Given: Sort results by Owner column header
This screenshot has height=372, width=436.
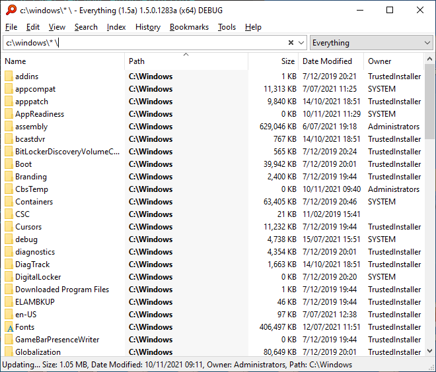Looking at the screenshot, I should (x=394, y=61).
